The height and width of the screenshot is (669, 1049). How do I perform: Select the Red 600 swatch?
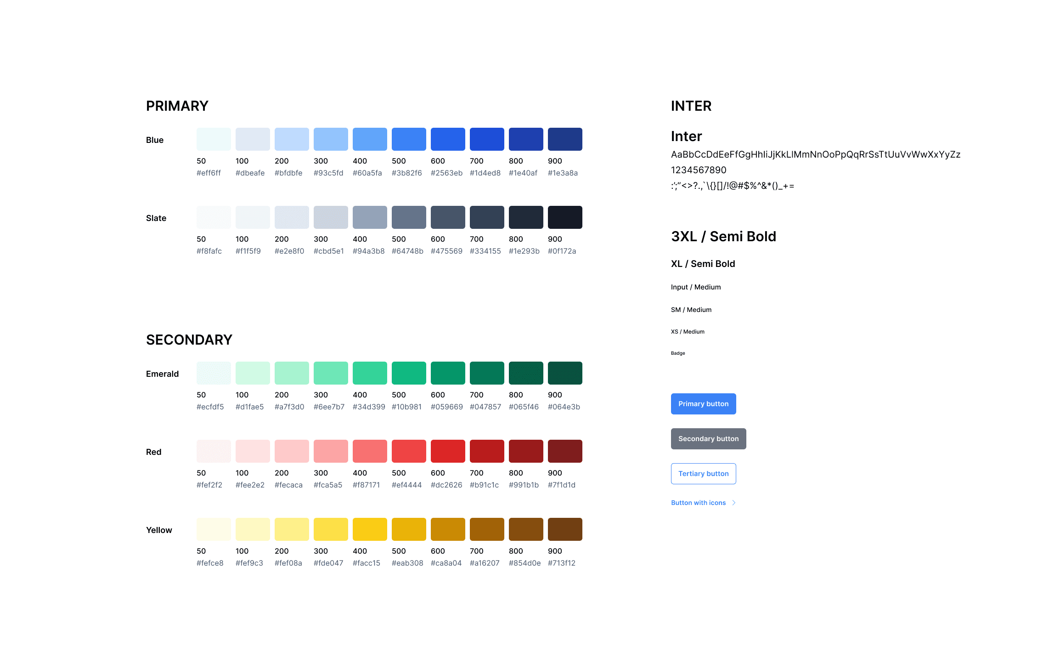tap(448, 451)
